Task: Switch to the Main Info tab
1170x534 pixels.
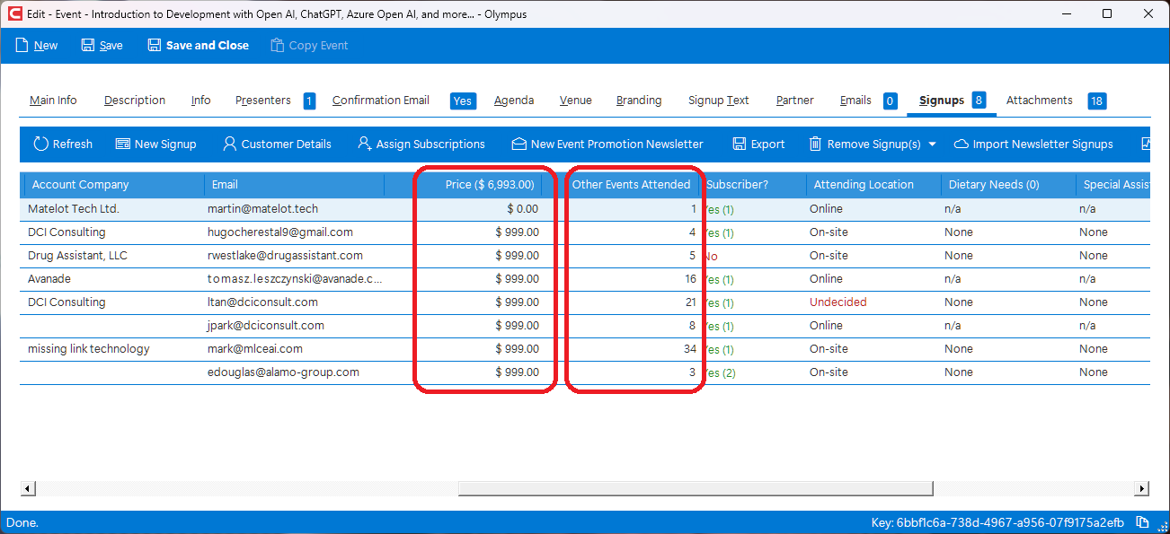Action: click(53, 101)
